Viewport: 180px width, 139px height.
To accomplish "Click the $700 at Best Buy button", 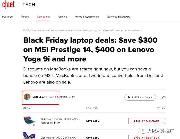I will coord(147,137).
